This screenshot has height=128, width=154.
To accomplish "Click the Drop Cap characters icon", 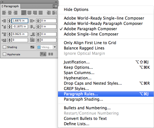I will pyautogui.click(x=32, y=40).
